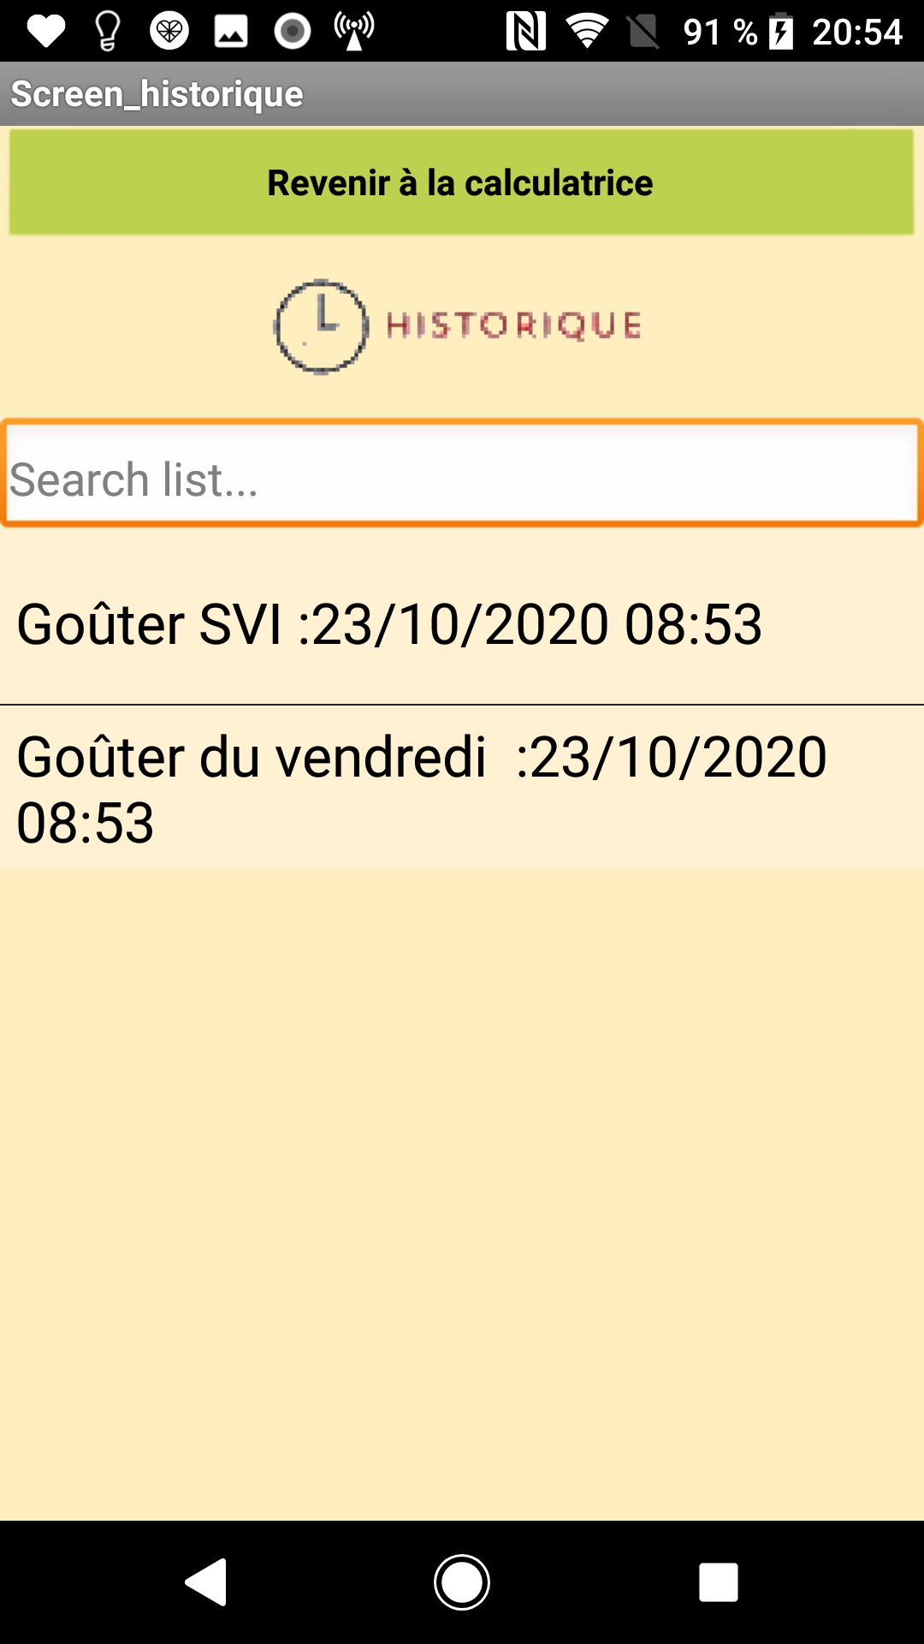Screen dimensions: 924x1644
Task: Tap the hotspot antenna status icon
Action: [x=354, y=32]
